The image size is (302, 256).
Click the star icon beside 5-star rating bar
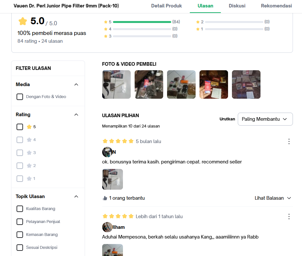[x=105, y=22]
